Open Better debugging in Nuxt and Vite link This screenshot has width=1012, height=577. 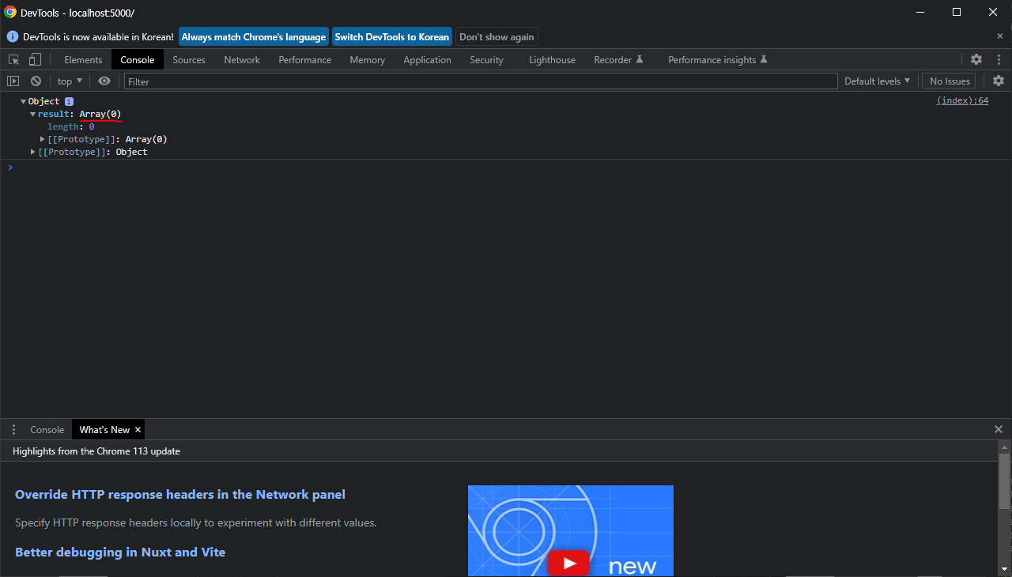coord(120,552)
